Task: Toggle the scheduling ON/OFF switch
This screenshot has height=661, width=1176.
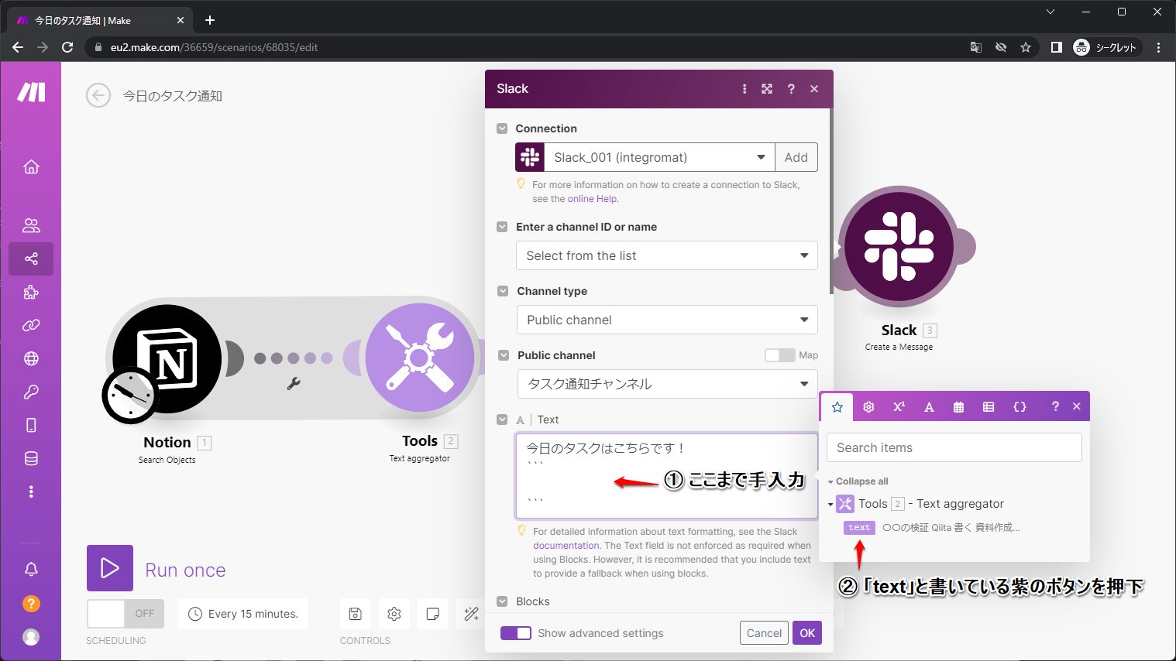Action: pos(126,614)
